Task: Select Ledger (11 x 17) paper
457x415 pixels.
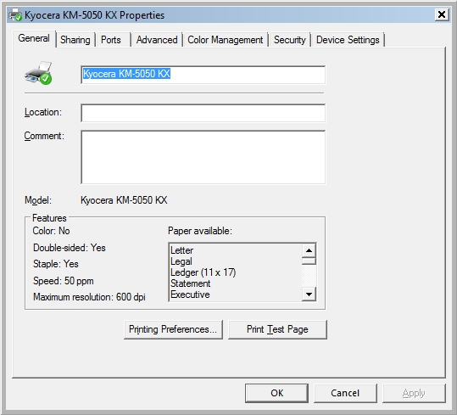Action: tap(203, 272)
